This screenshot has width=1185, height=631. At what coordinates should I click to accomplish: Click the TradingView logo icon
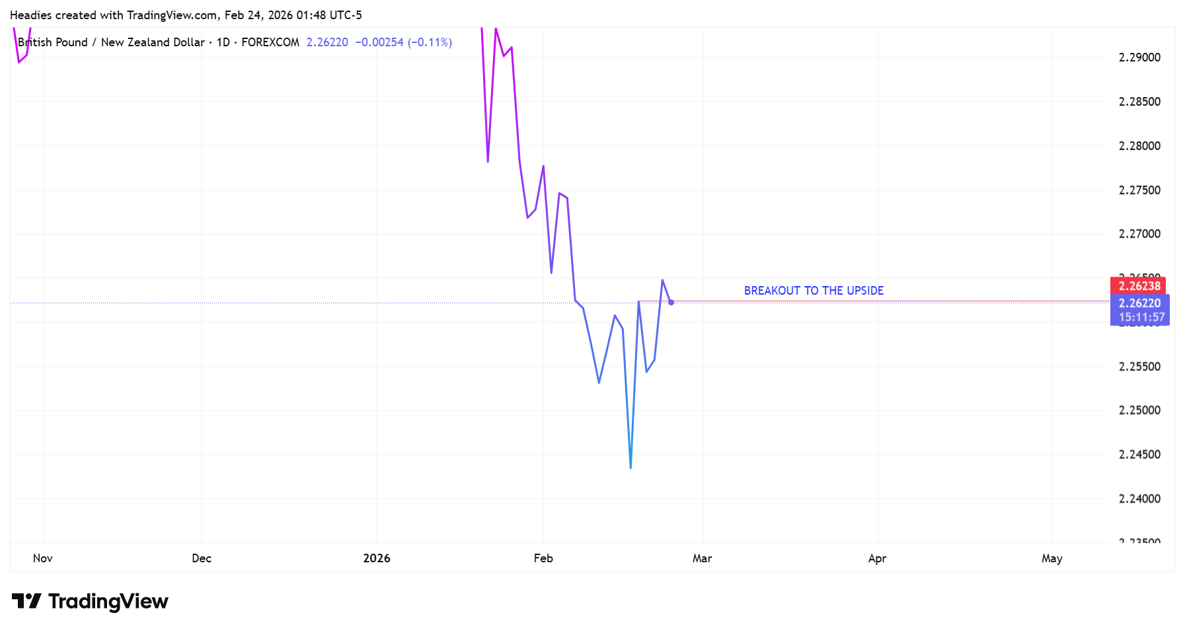[x=26, y=601]
